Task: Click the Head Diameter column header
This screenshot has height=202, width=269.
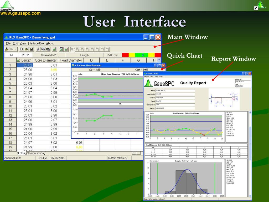Action: pyautogui.click(x=71, y=60)
